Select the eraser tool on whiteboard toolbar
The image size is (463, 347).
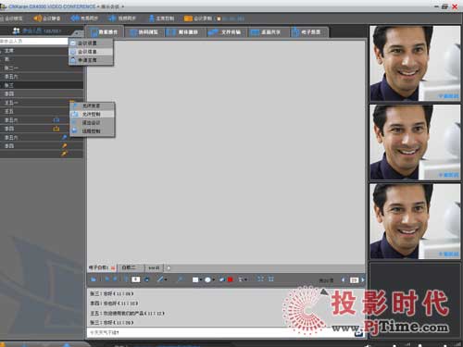point(222,279)
